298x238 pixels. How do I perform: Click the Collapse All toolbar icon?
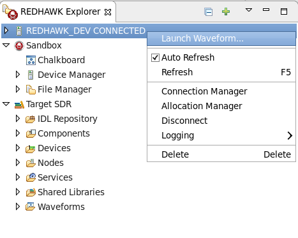pyautogui.click(x=208, y=11)
